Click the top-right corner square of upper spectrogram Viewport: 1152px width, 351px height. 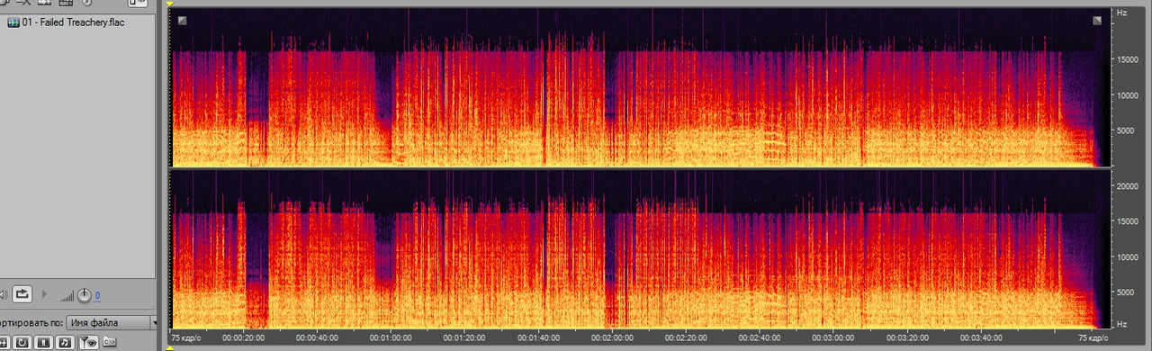pos(1098,20)
